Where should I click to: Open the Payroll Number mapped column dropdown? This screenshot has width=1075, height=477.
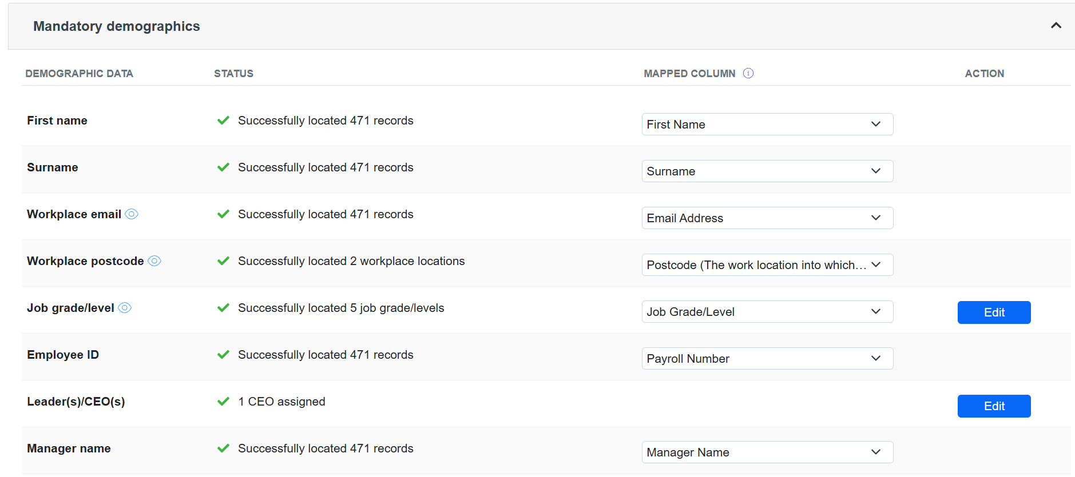pos(767,359)
